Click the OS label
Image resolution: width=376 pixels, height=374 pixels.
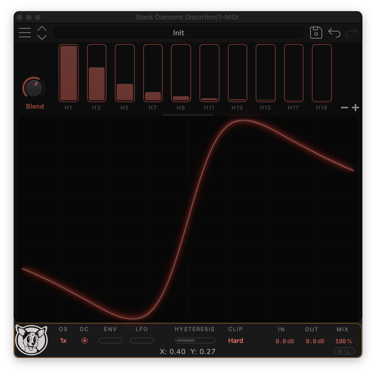pos(63,329)
